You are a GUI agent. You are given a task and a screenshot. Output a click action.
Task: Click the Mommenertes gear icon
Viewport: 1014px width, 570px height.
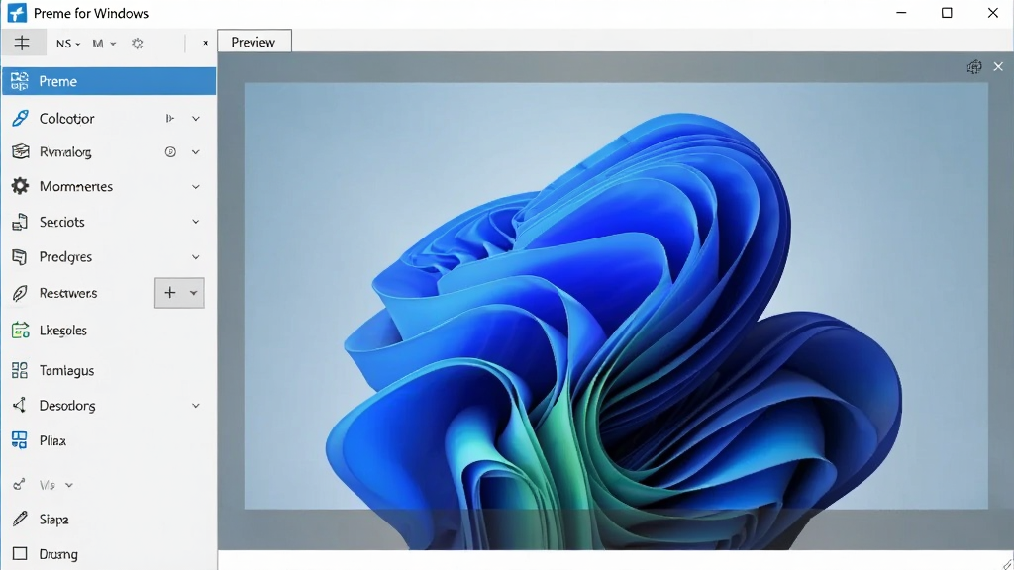[x=20, y=186]
